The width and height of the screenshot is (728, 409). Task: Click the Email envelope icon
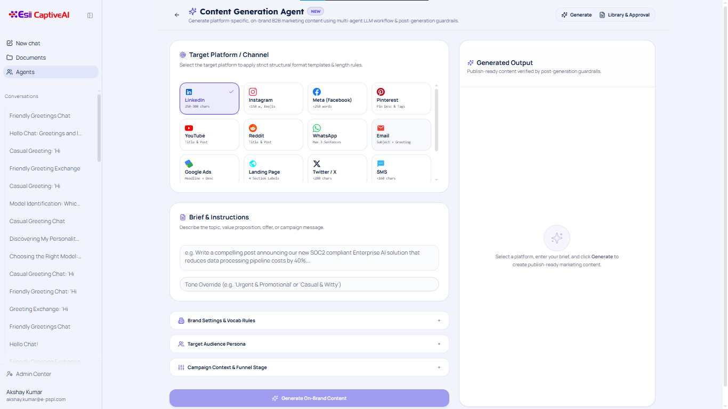pos(381,128)
